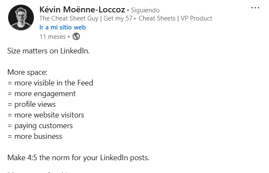The width and height of the screenshot is (269, 173).
Task: Click the '= paying customers' line
Action: point(40,126)
